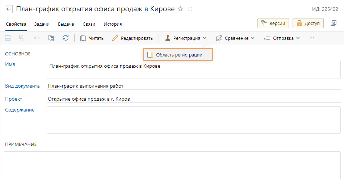
Task: Click the back arrow next to the title
Action: tap(8, 9)
